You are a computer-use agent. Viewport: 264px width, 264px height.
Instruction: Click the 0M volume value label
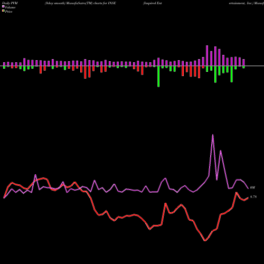point(252,187)
